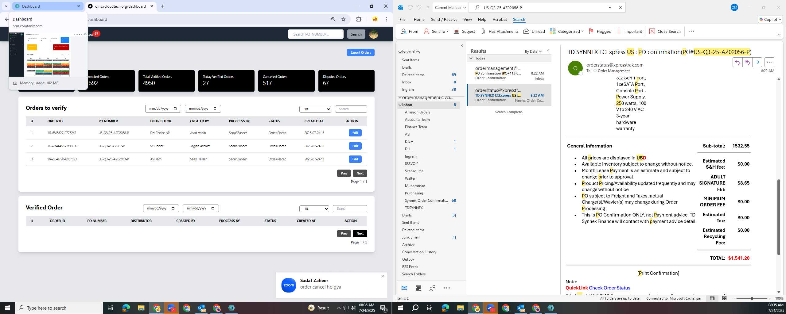The image size is (786, 314).
Task: Switch to Outlook Mail view icon
Action: pos(404,288)
